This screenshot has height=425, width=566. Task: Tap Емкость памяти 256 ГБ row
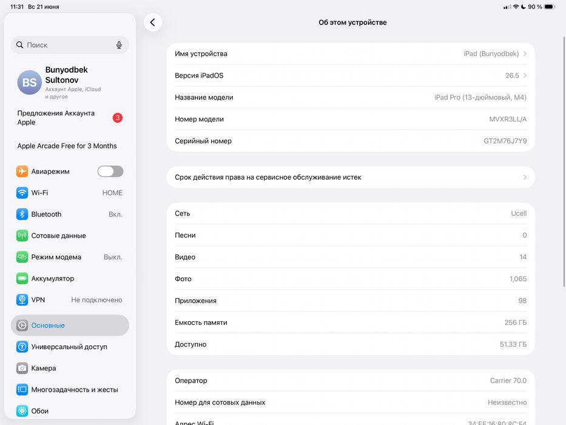[x=351, y=322]
